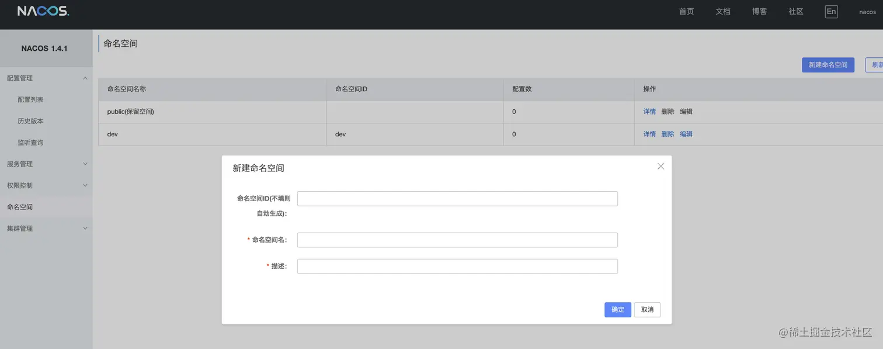Click 编辑 on the public namespace row
Viewport: 883px width, 349px height.
(685, 111)
